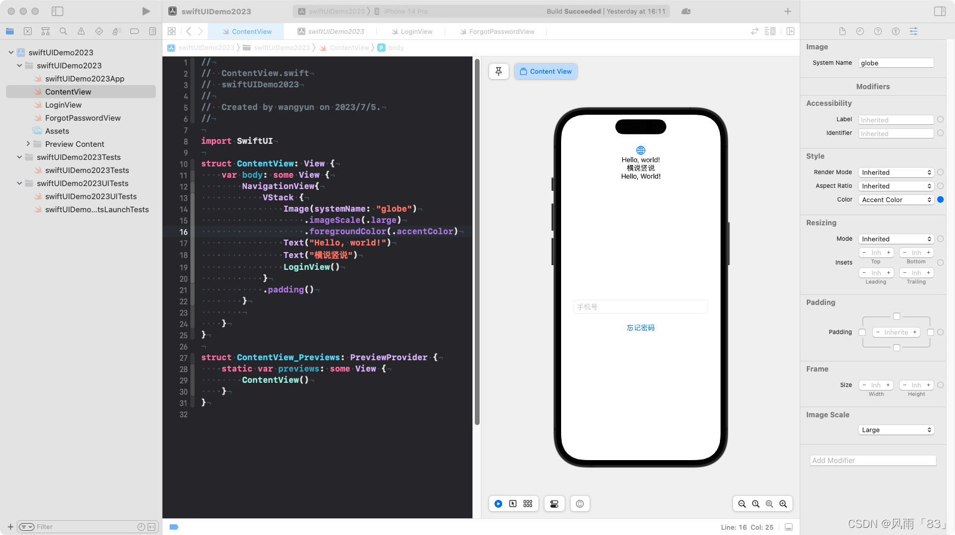Enable the Padding checkbox next to Inherite
This screenshot has width=955, height=535.
pos(862,332)
